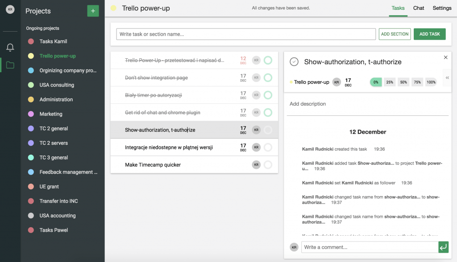
Task: Click the ADD SECTION button
Action: (x=395, y=34)
